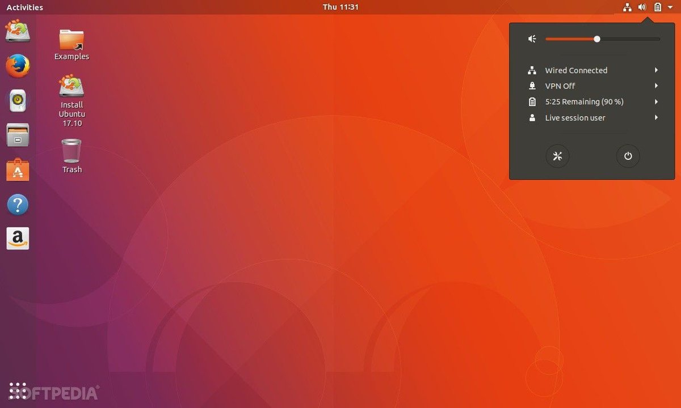Open the Help question mark icon
Image resolution: width=681 pixels, height=408 pixels.
[18, 204]
